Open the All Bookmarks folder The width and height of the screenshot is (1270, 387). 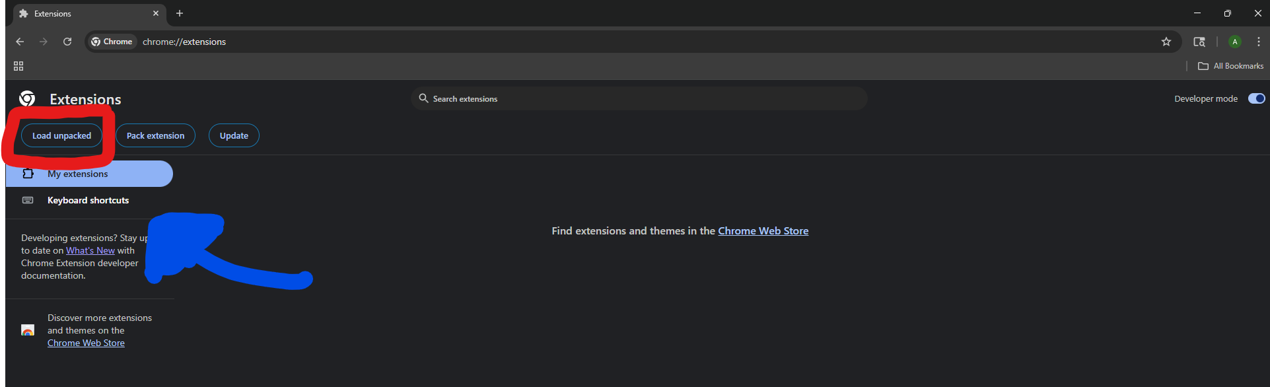1230,66
